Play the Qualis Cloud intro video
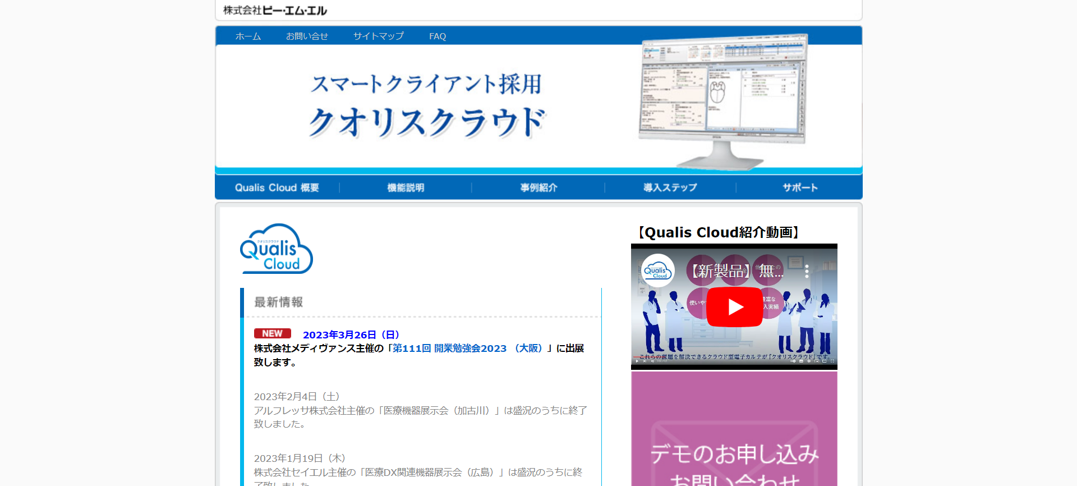 [734, 307]
